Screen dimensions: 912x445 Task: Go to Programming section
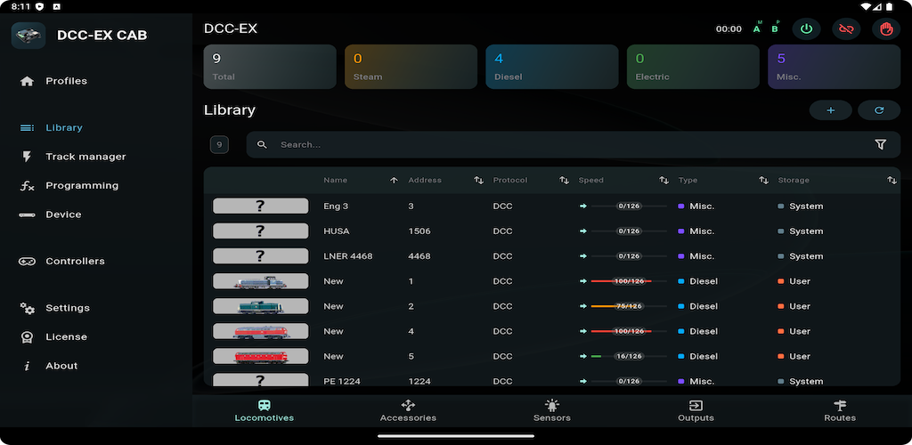(69, 186)
